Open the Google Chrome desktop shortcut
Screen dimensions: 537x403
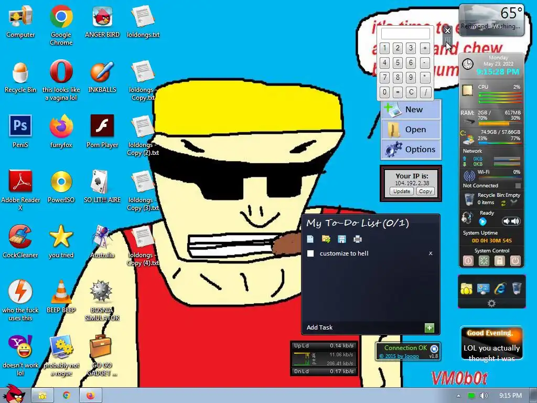point(61,25)
